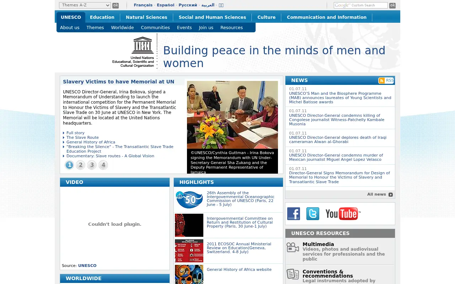Switch the site language to Русский
Screen dimensions: 455x284
tap(188, 5)
